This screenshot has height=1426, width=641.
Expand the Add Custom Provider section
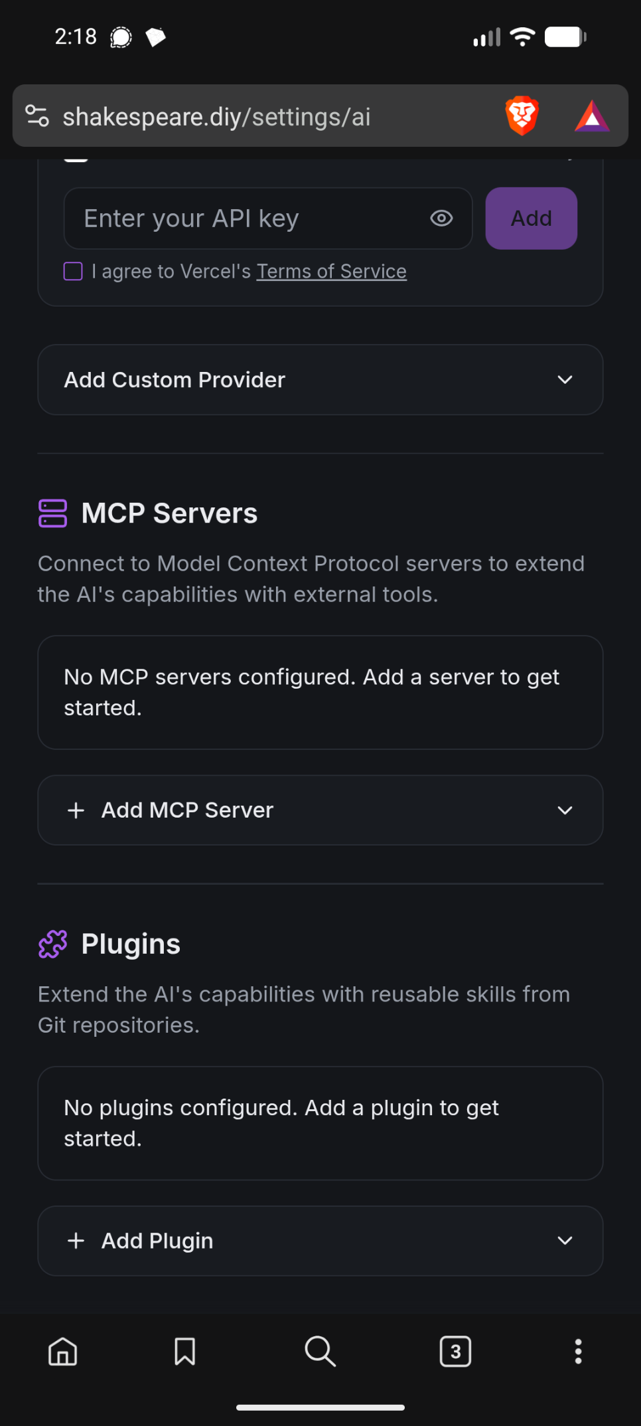(320, 380)
